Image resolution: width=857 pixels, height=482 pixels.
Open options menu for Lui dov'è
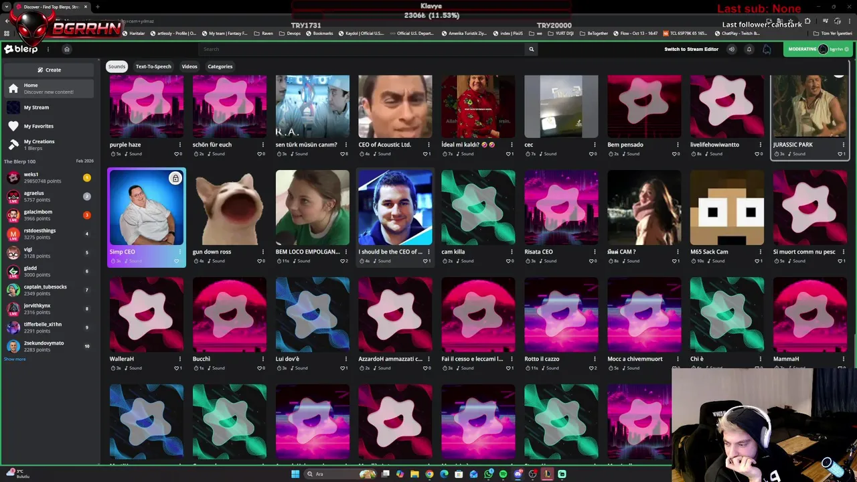pyautogui.click(x=345, y=359)
